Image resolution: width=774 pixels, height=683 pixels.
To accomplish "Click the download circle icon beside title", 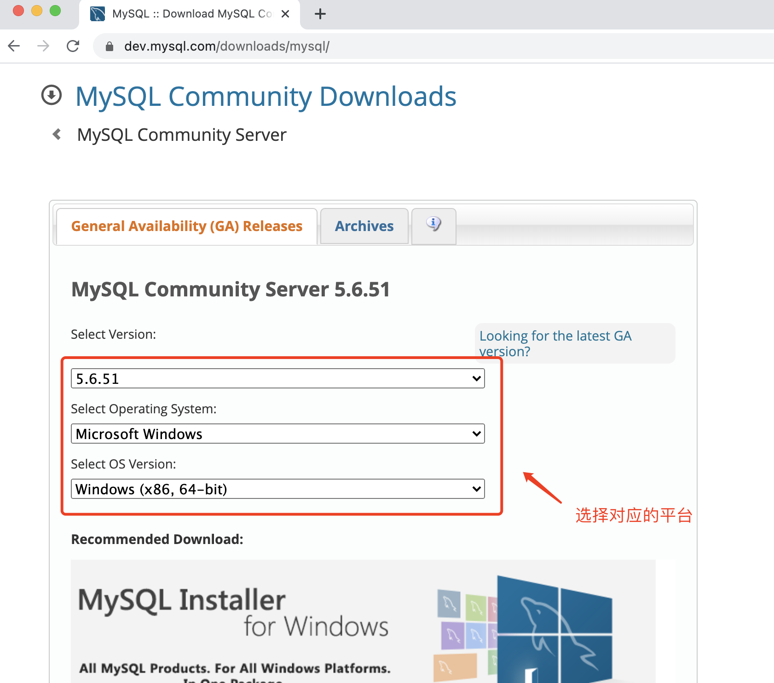I will [x=52, y=95].
